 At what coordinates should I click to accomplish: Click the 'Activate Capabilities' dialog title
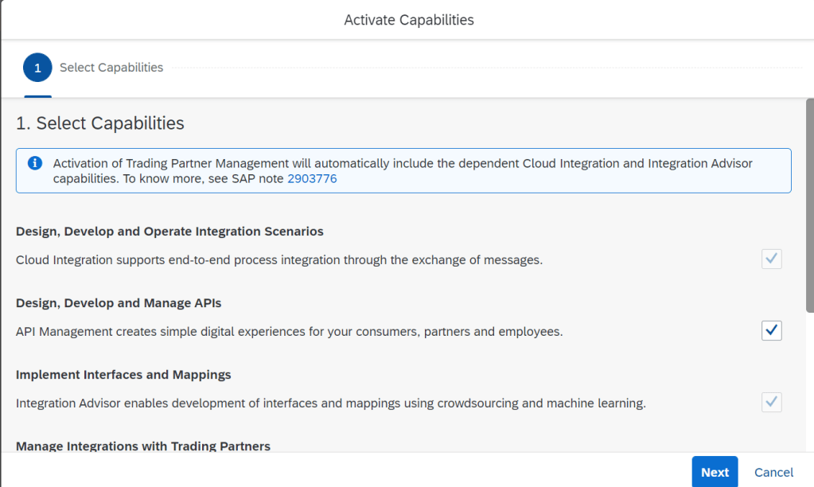(x=408, y=20)
